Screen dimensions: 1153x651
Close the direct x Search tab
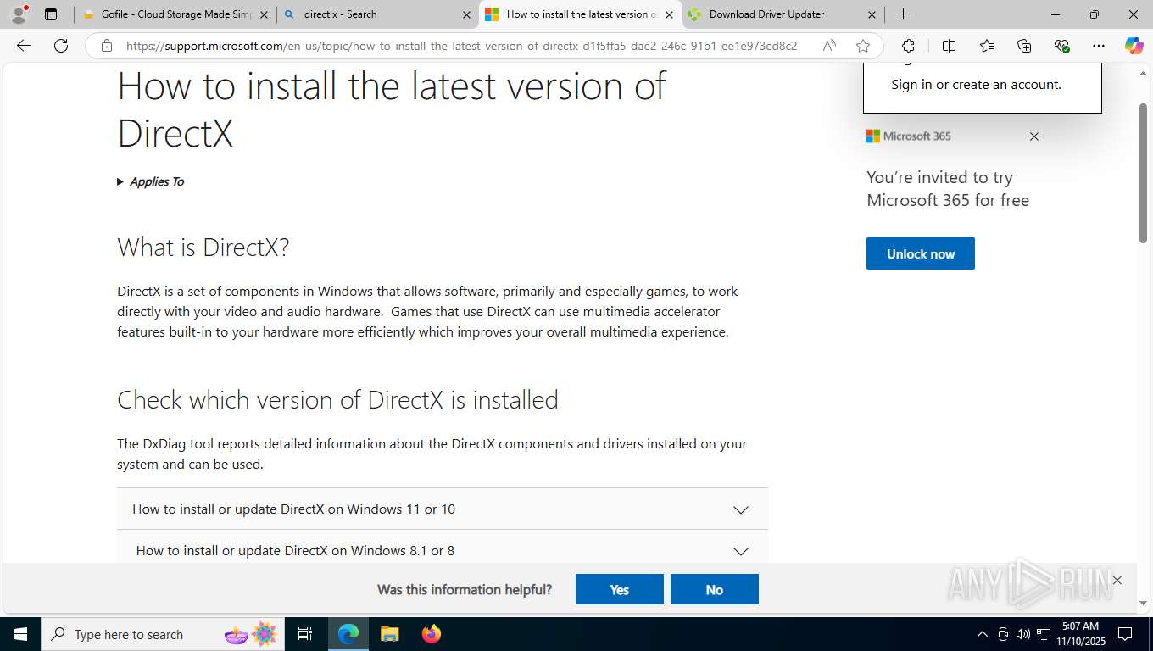tap(466, 14)
